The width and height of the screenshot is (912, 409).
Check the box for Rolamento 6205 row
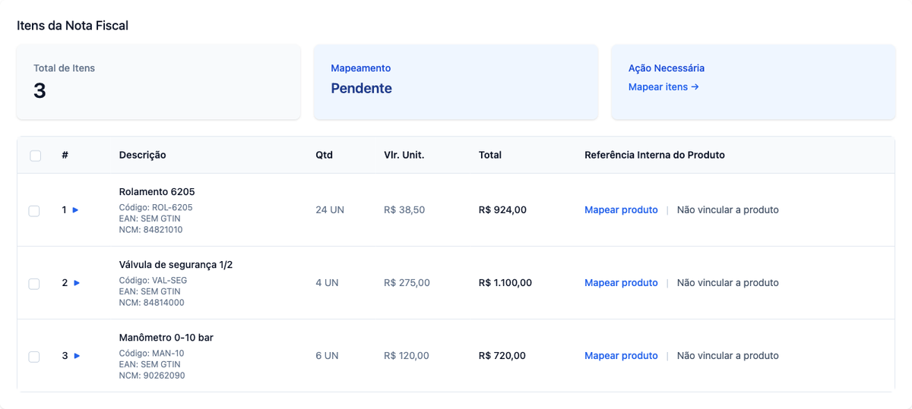point(34,210)
